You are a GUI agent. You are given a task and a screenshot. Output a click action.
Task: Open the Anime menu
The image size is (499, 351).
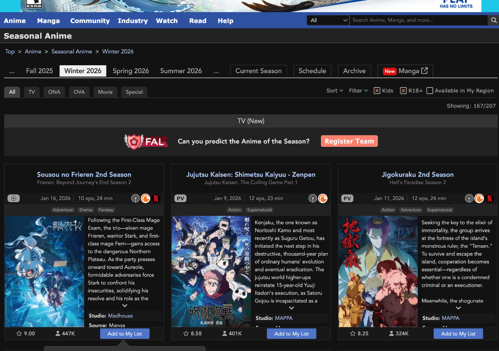pyautogui.click(x=15, y=20)
